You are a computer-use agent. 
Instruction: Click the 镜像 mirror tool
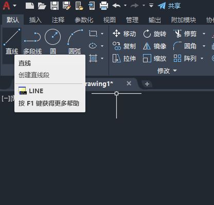(x=154, y=46)
